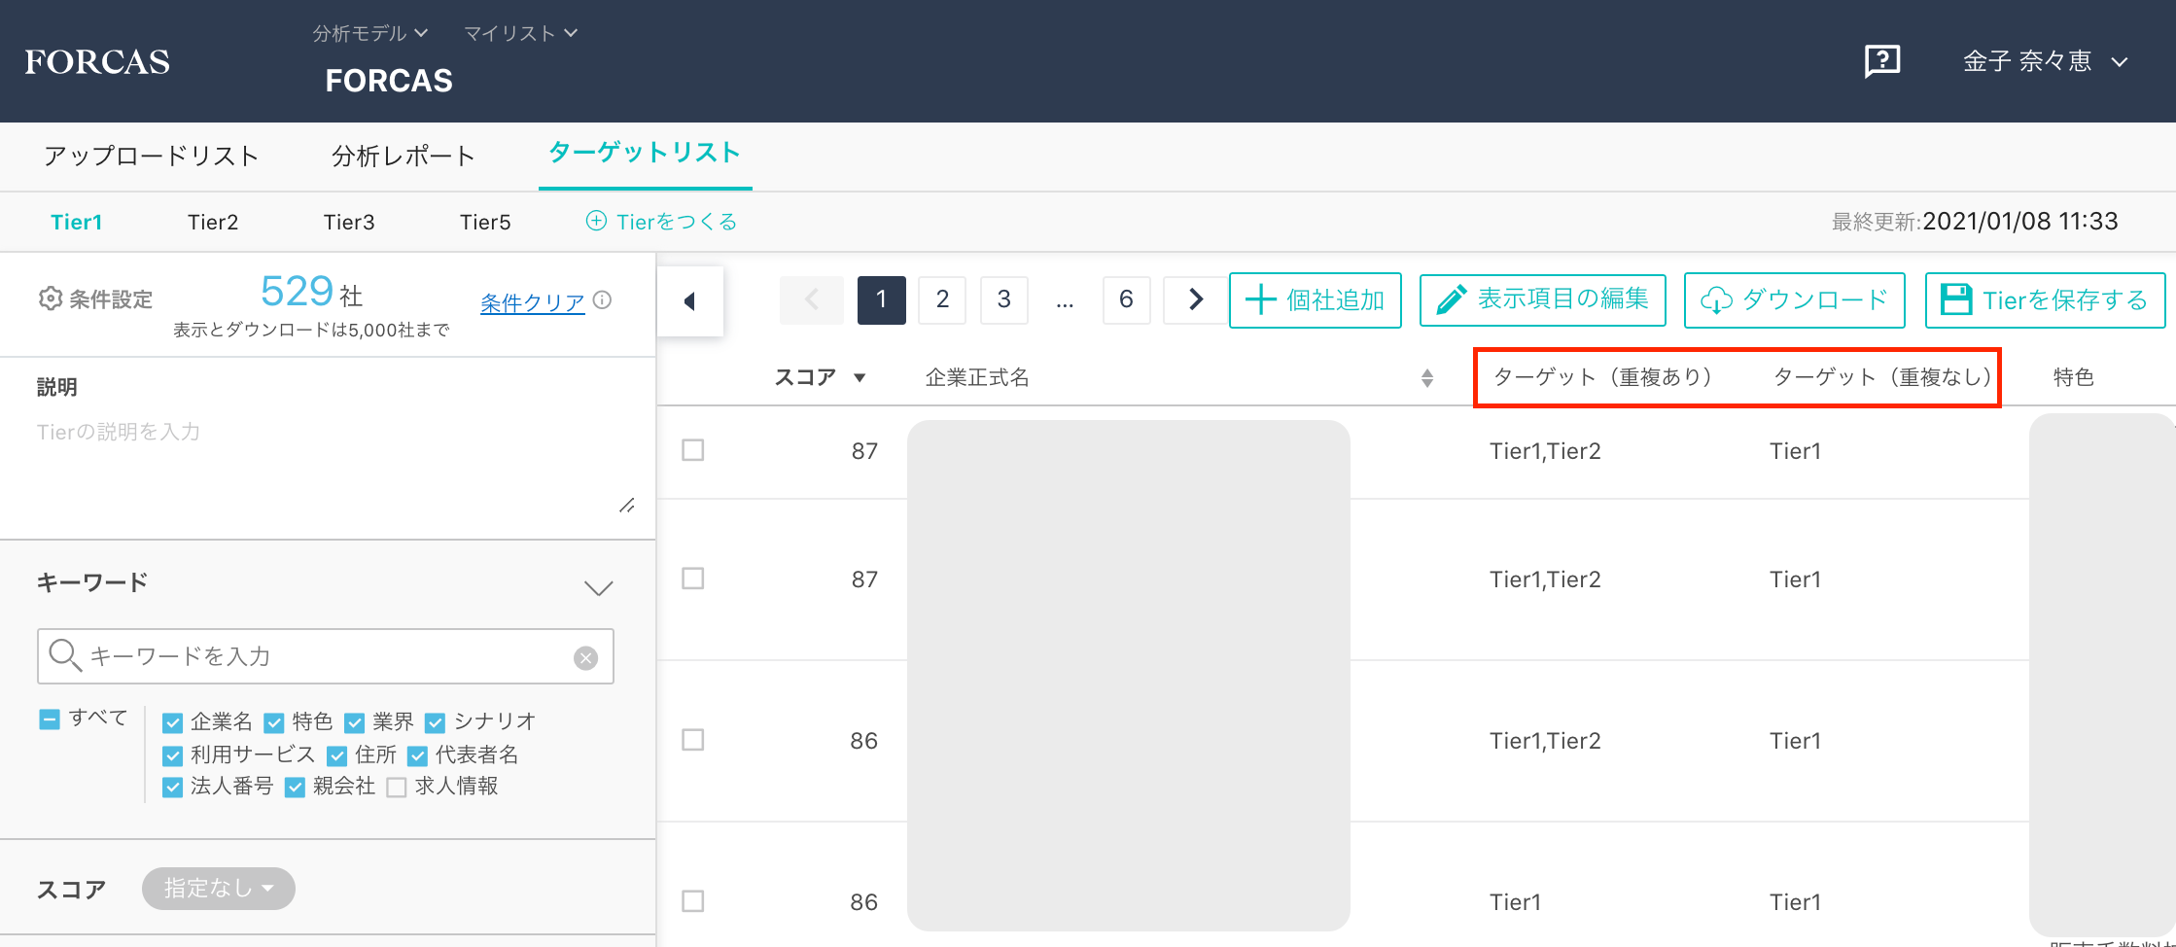
Task: Open the スコア 指定なし dropdown
Action: [x=218, y=889]
